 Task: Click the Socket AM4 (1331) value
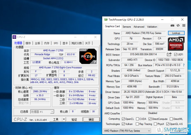[53, 58]
